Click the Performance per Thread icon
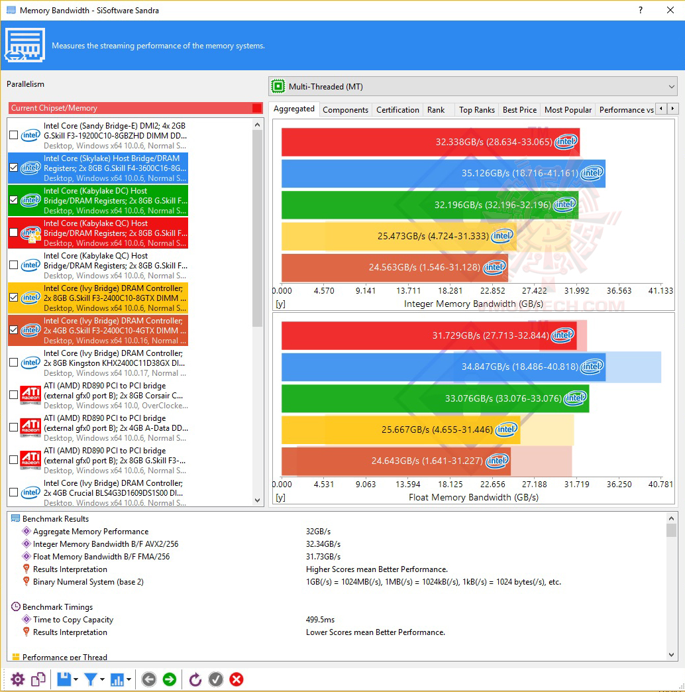685x692 pixels. (x=16, y=657)
